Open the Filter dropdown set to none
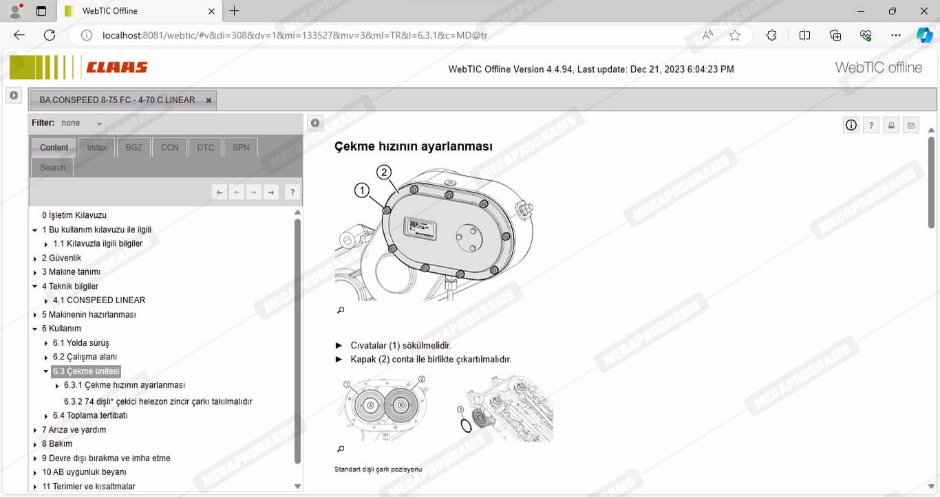This screenshot has height=497, width=940. (x=82, y=123)
